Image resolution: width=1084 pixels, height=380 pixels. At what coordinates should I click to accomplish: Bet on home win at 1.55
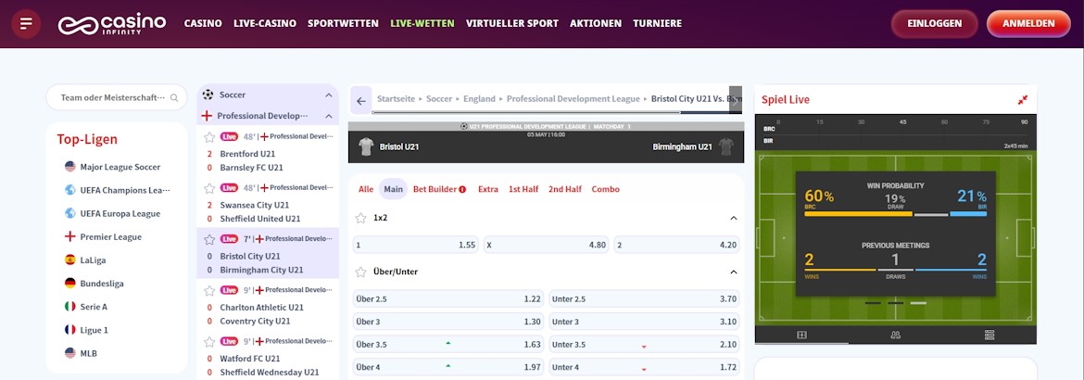coord(415,245)
